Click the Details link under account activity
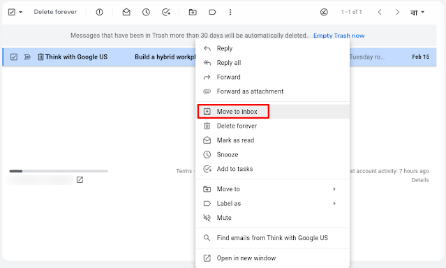This screenshot has width=446, height=268. point(420,180)
